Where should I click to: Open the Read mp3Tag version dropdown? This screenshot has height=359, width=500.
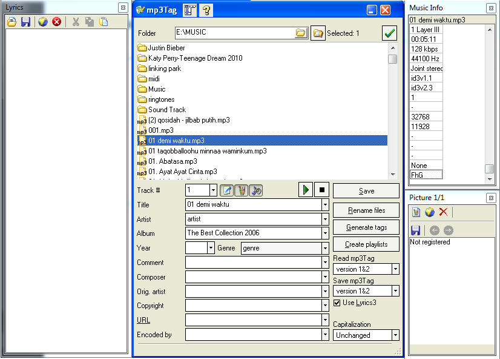395,269
